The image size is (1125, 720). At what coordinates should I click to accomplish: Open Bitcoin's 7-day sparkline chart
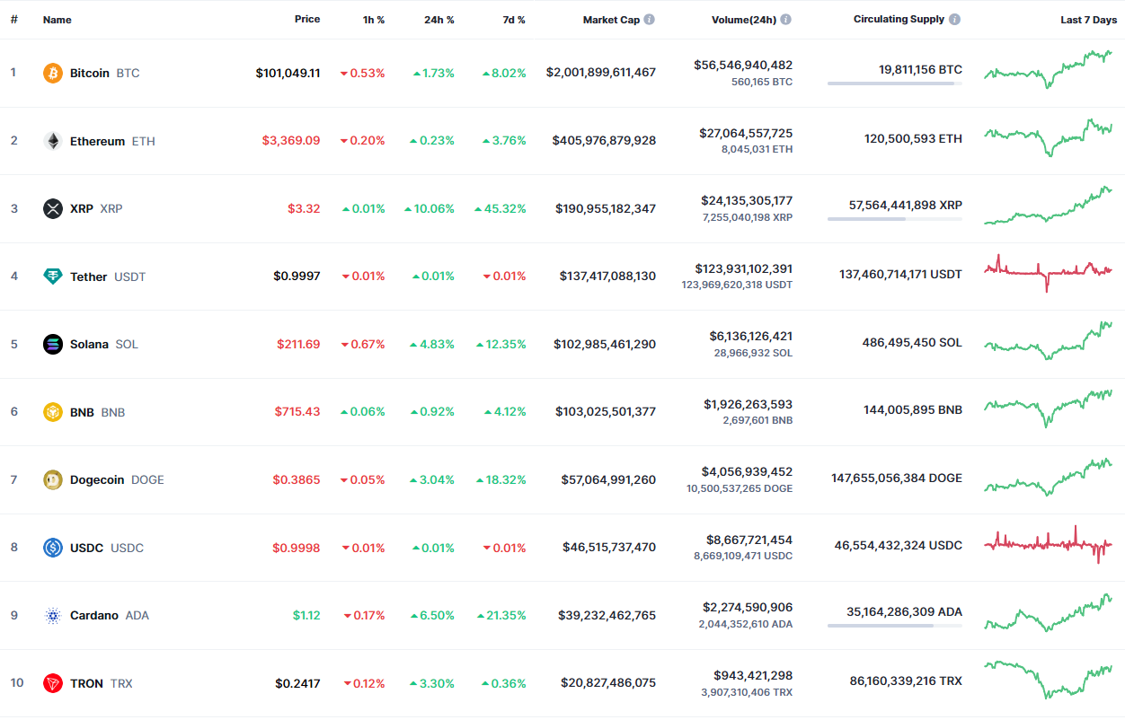tap(1048, 69)
